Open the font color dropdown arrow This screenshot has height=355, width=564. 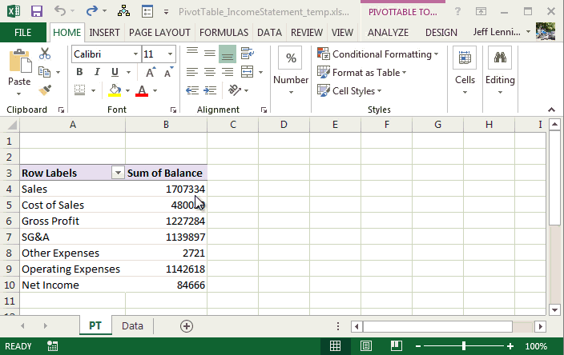click(x=155, y=90)
